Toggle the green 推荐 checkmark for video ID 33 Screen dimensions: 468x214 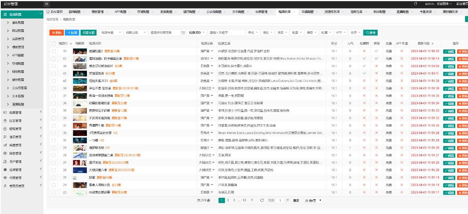(376, 51)
